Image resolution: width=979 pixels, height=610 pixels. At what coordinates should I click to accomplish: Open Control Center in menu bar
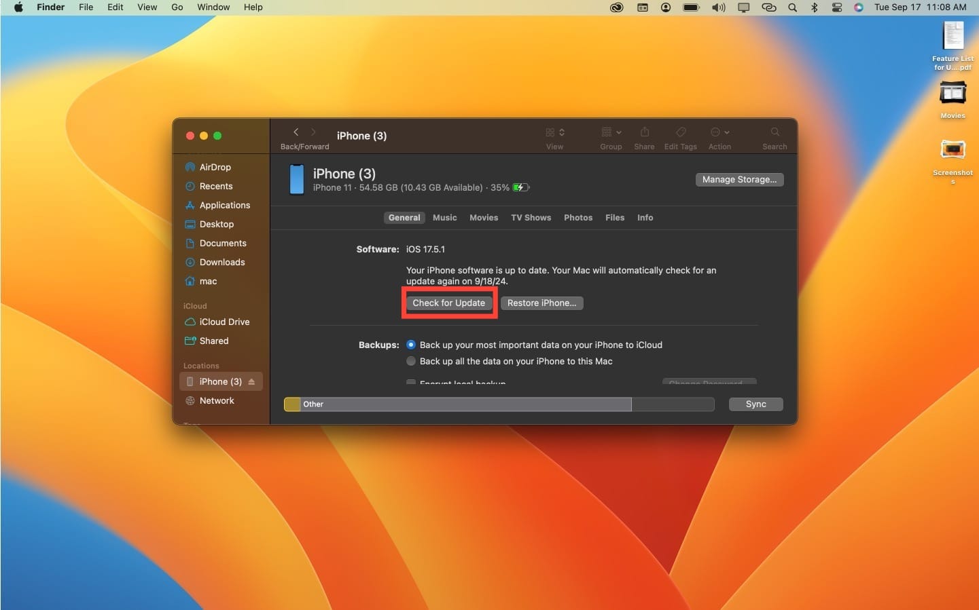coord(837,7)
